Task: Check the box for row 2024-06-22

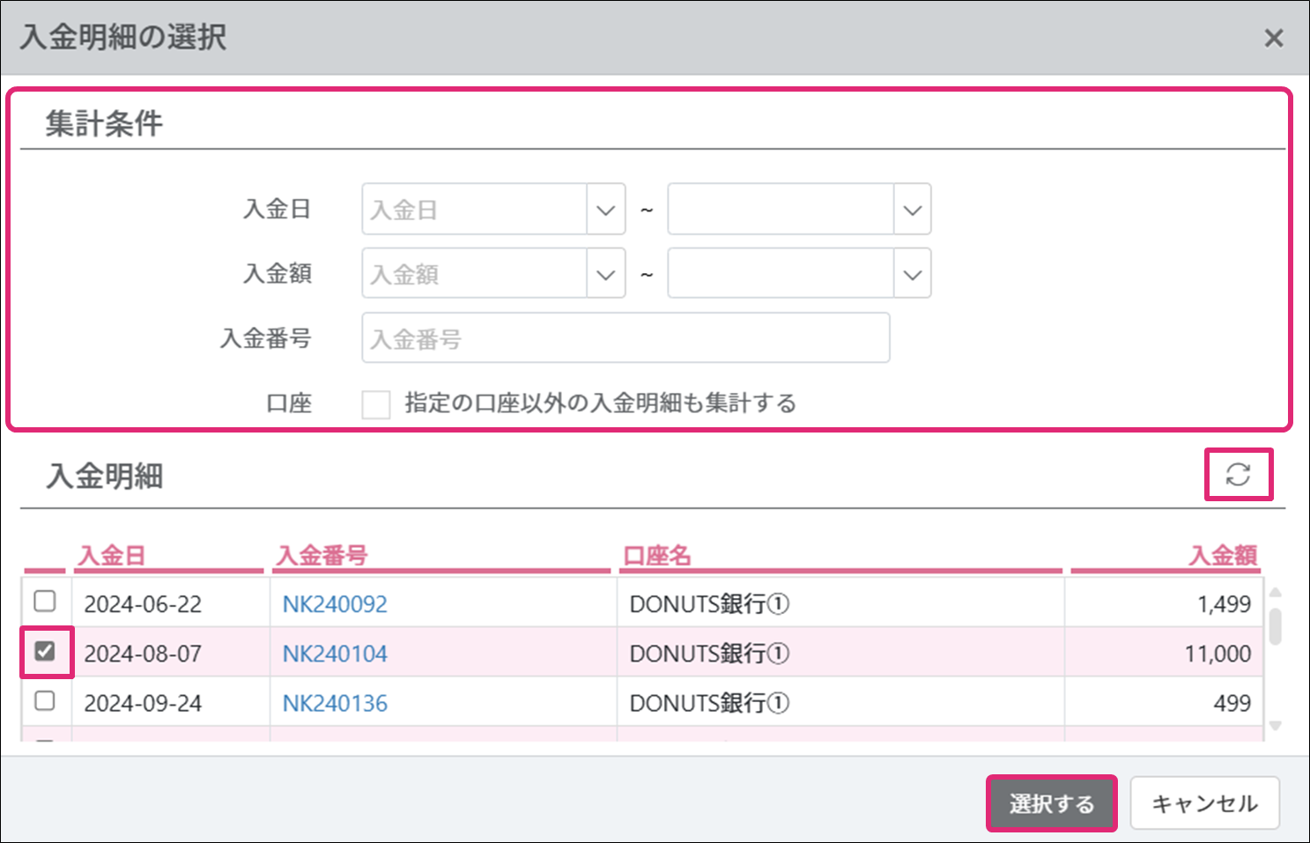Action: coord(44,602)
